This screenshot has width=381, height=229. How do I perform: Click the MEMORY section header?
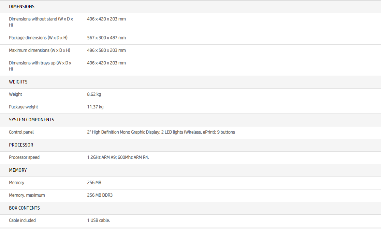18,170
